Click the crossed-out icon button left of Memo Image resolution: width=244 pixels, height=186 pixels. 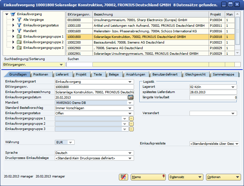pyautogui.click(x=123, y=177)
